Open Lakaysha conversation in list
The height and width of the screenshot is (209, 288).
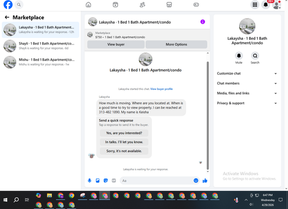[40, 30]
